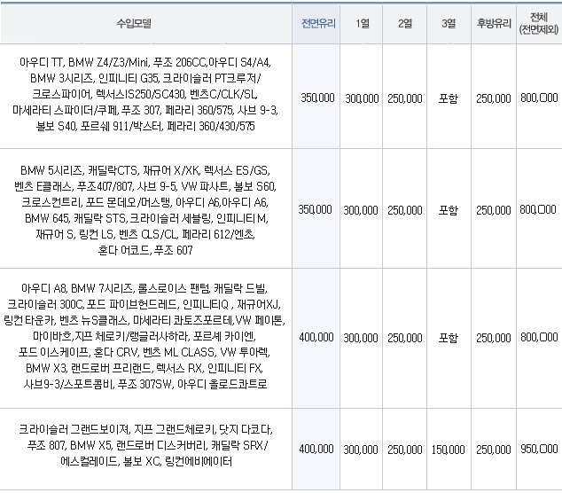Viewport: 562px width, 493px height.
Task: Click the 950,000 전체 price
Action: [x=539, y=449]
